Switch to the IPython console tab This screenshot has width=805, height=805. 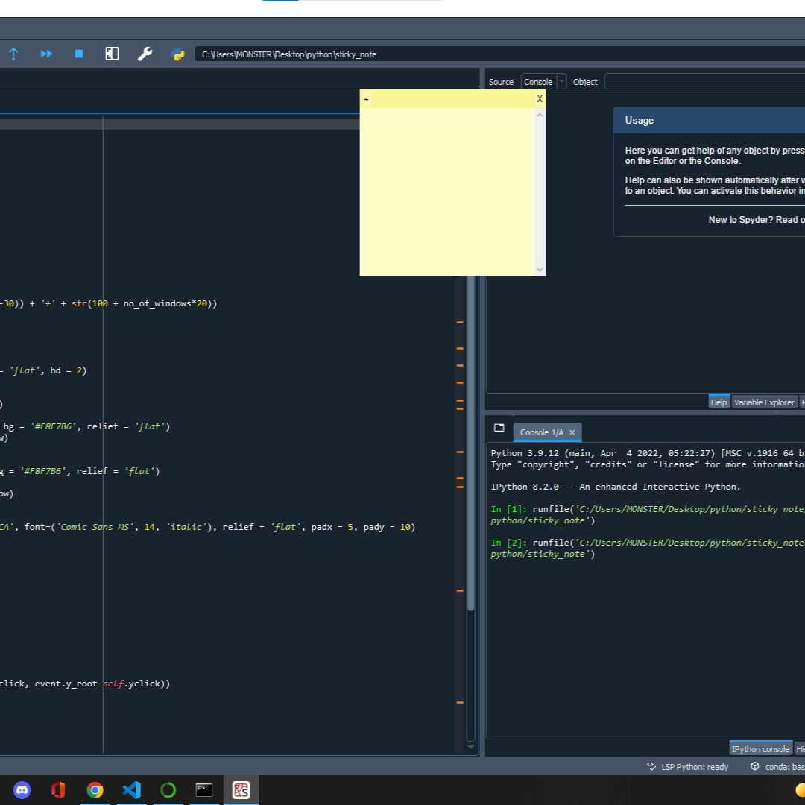(760, 749)
